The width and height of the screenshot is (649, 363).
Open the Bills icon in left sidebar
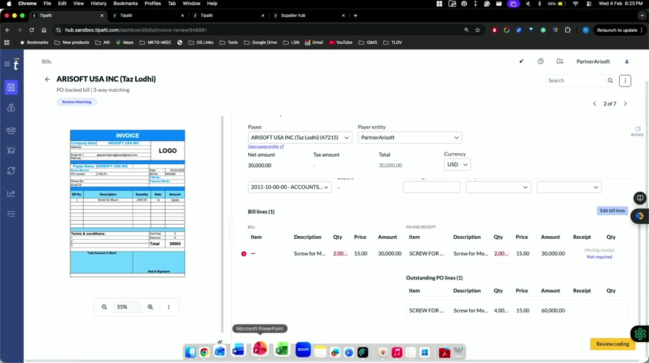pyautogui.click(x=11, y=87)
